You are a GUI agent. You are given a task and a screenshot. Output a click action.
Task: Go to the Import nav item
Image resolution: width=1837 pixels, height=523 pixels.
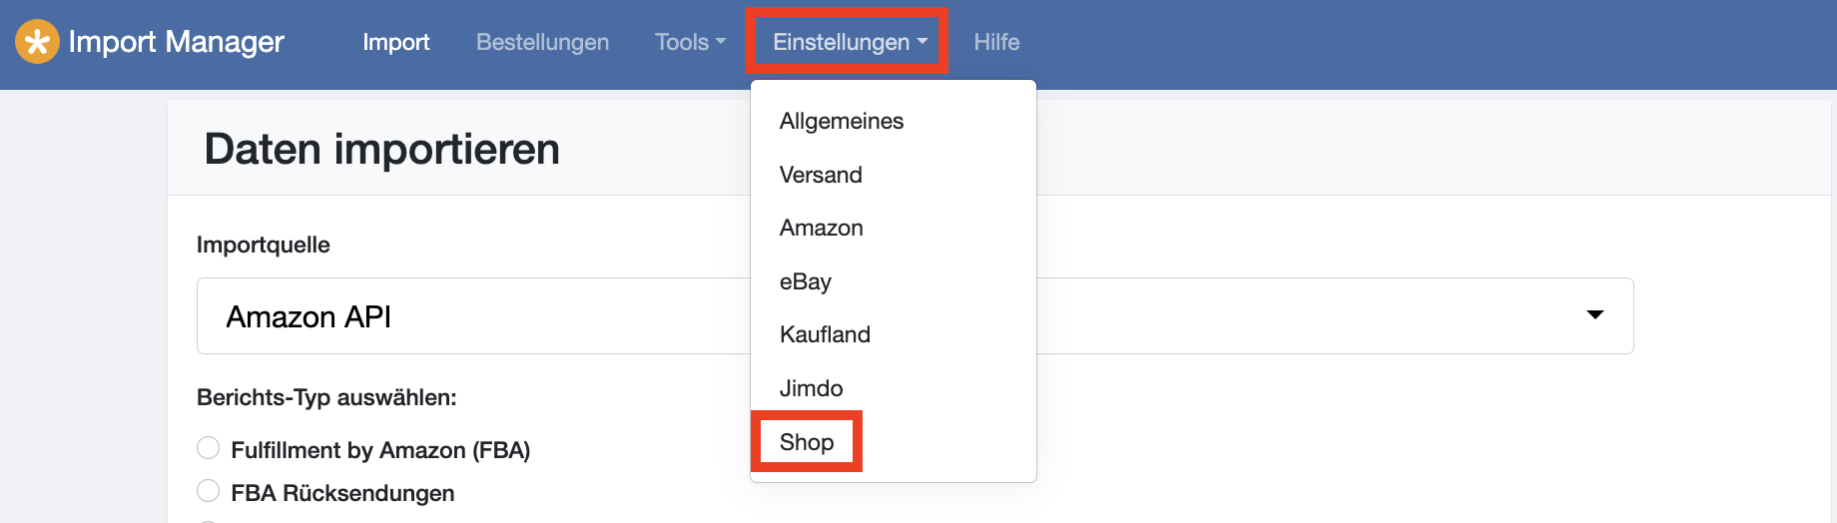[x=395, y=42]
